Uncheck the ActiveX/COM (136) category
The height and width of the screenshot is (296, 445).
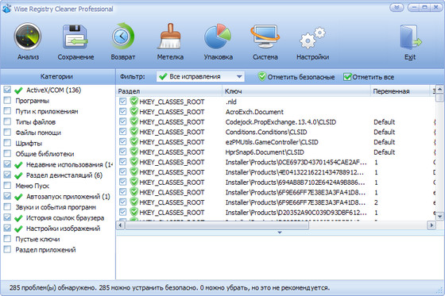click(7, 90)
